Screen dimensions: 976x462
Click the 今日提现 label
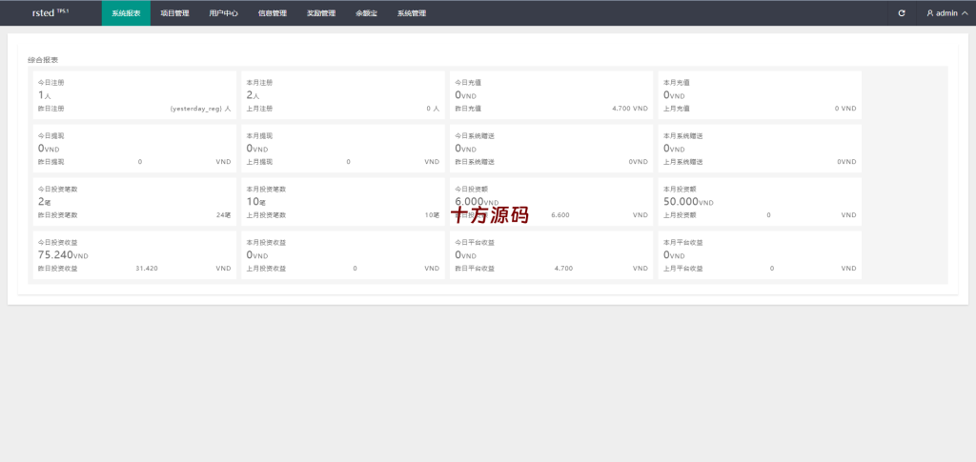point(51,136)
